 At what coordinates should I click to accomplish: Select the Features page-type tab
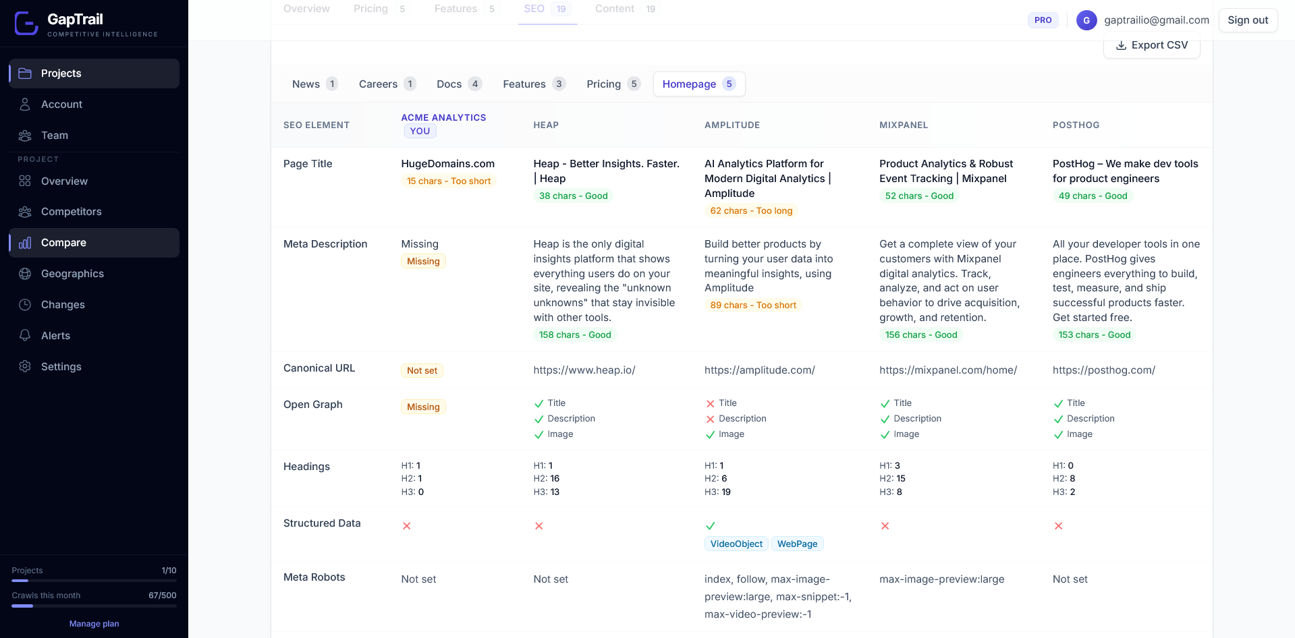(x=534, y=84)
